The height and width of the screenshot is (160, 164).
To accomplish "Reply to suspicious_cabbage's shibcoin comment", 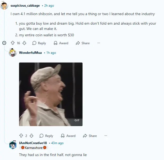I will pyautogui.click(x=39, y=43).
